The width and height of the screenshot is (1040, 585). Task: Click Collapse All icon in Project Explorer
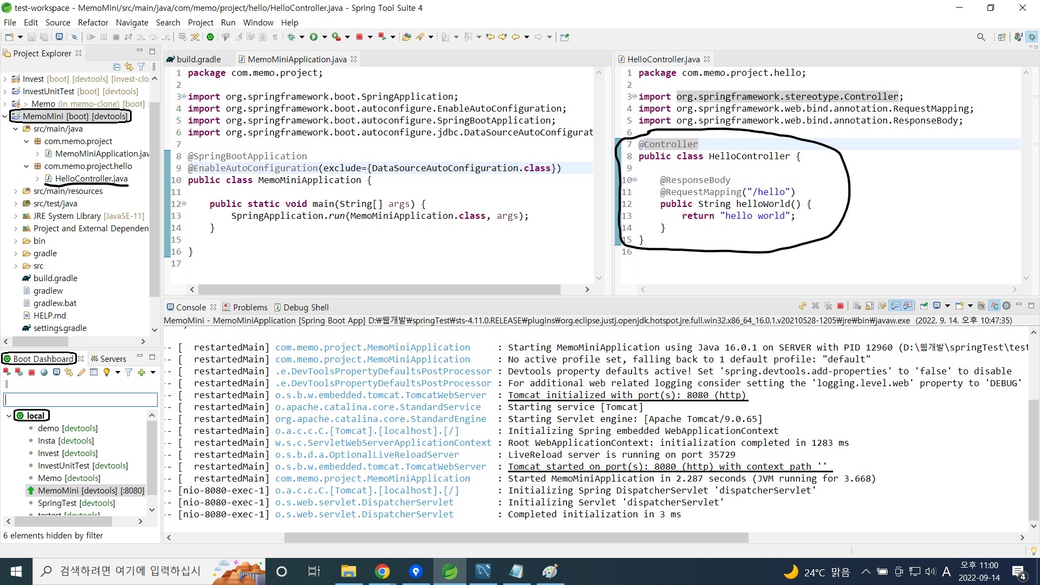(116, 67)
